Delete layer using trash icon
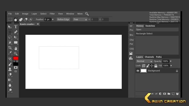 click(177, 94)
